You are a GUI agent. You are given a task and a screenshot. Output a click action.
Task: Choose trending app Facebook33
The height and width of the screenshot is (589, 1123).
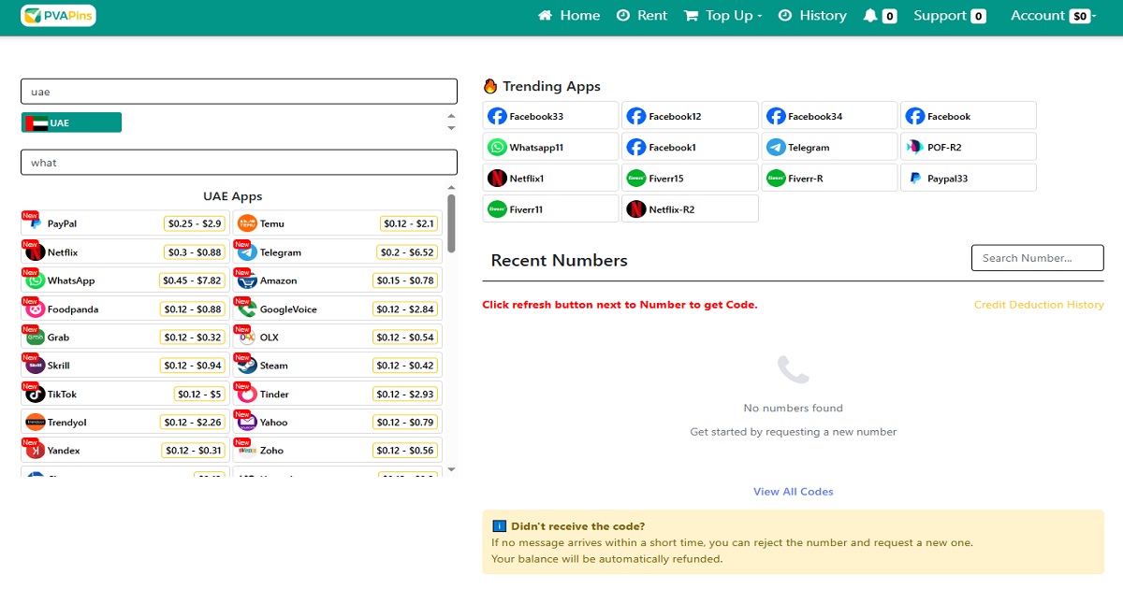[551, 116]
